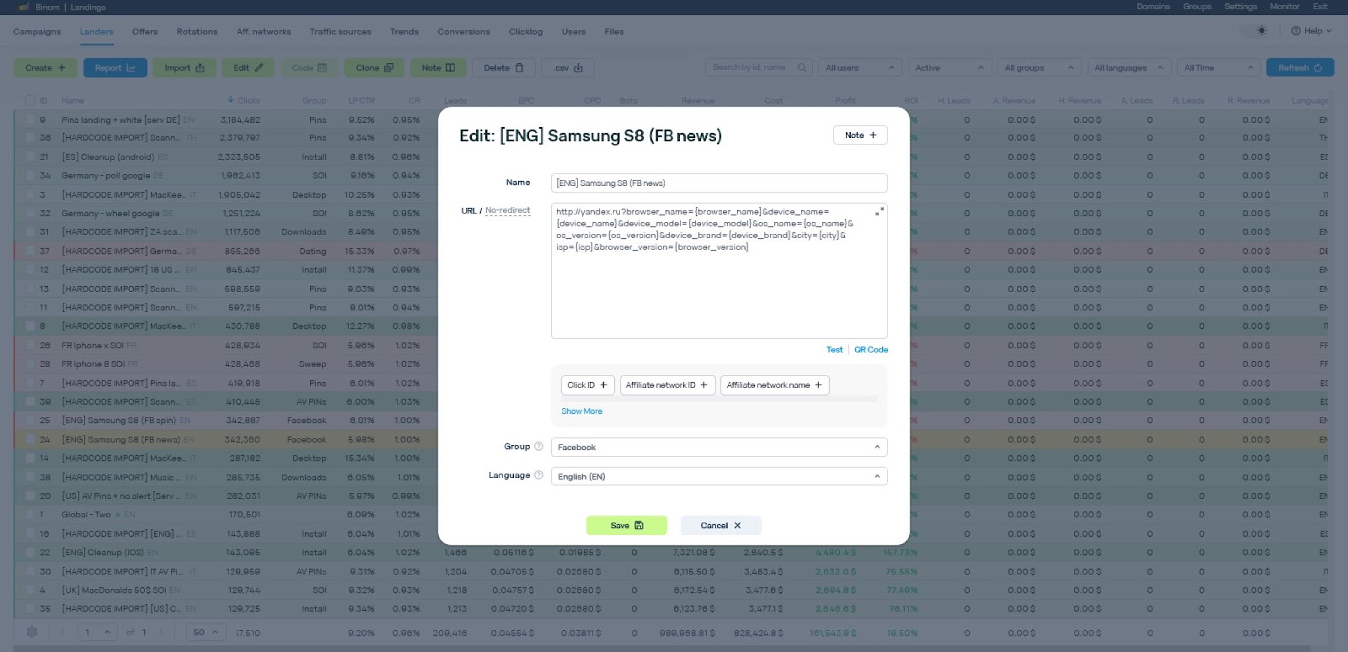The image size is (1348, 652).
Task: Insert the Click ID token
Action: [x=587, y=384]
